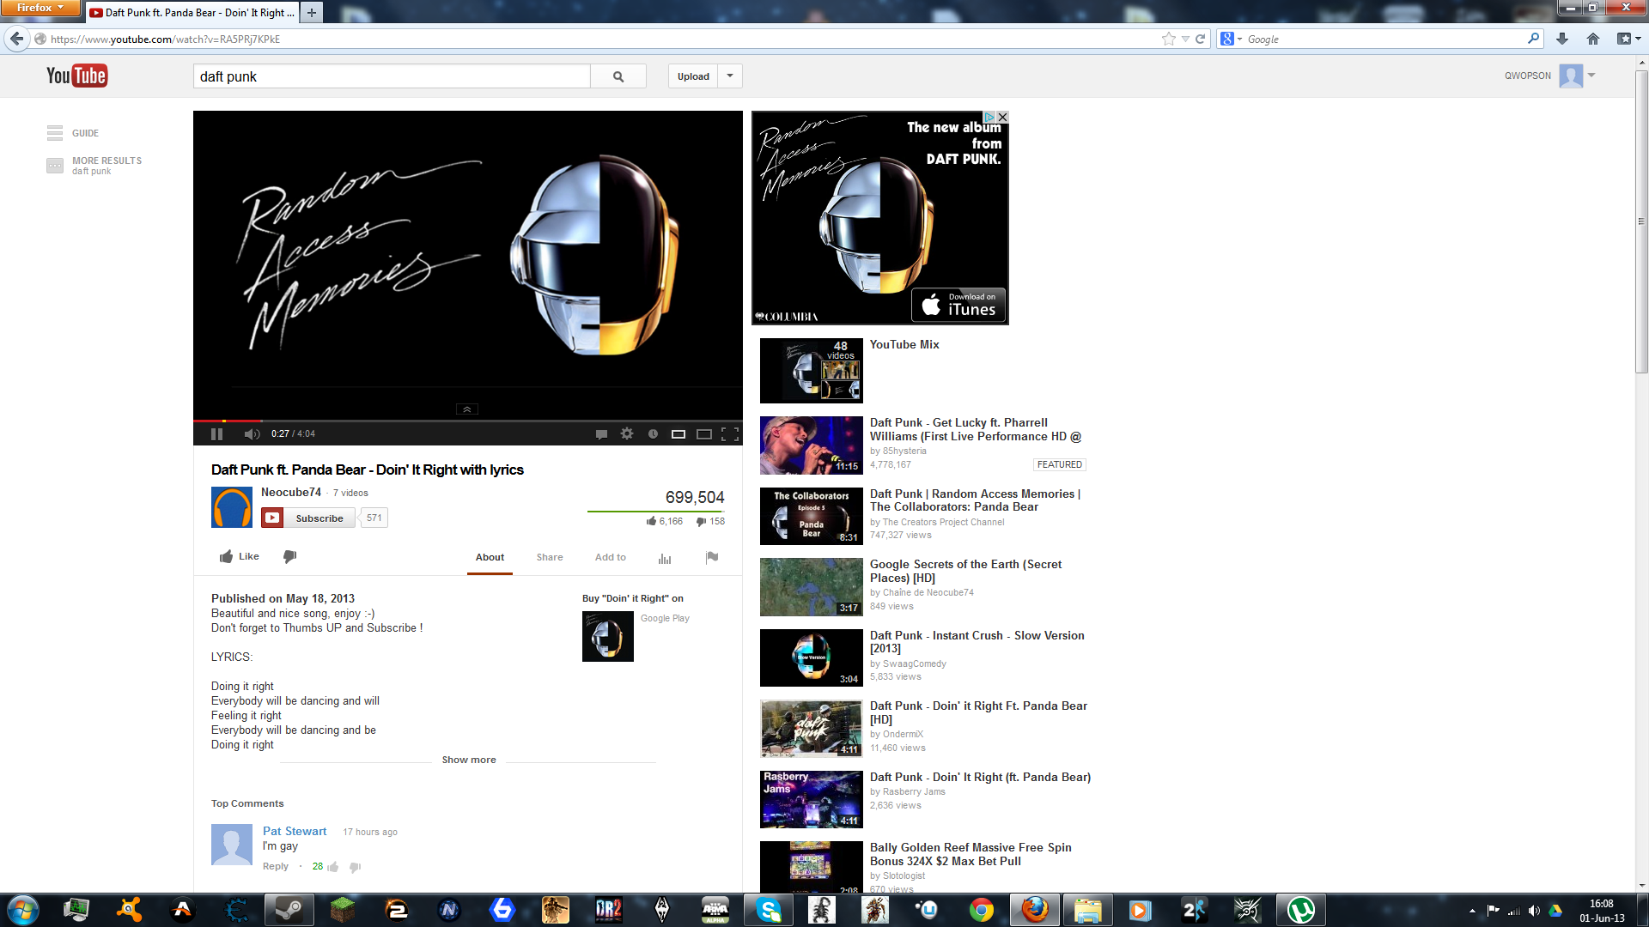Go to Firefox home page
This screenshot has width=1649, height=927.
pyautogui.click(x=1593, y=39)
